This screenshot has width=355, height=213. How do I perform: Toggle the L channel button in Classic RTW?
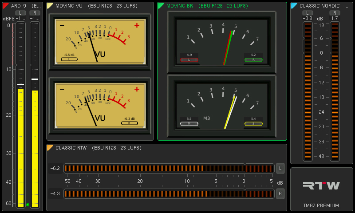click(280, 168)
